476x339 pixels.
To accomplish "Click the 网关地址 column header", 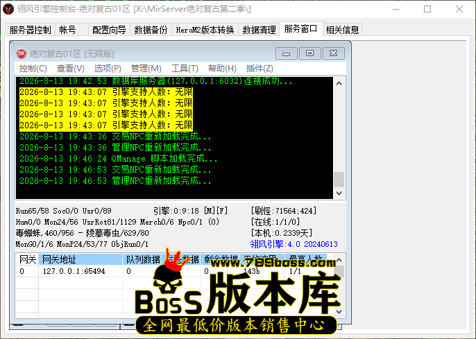I will (x=80, y=259).
